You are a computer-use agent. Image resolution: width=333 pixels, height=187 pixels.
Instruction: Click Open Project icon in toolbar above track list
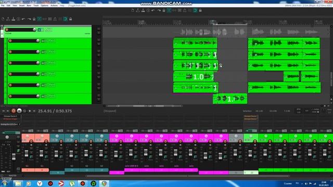8,19
